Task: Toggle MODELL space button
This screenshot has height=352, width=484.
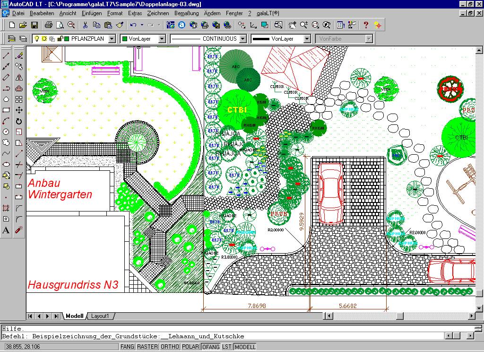Action: (245, 347)
